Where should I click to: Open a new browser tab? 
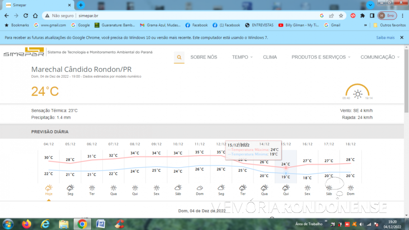81,5
